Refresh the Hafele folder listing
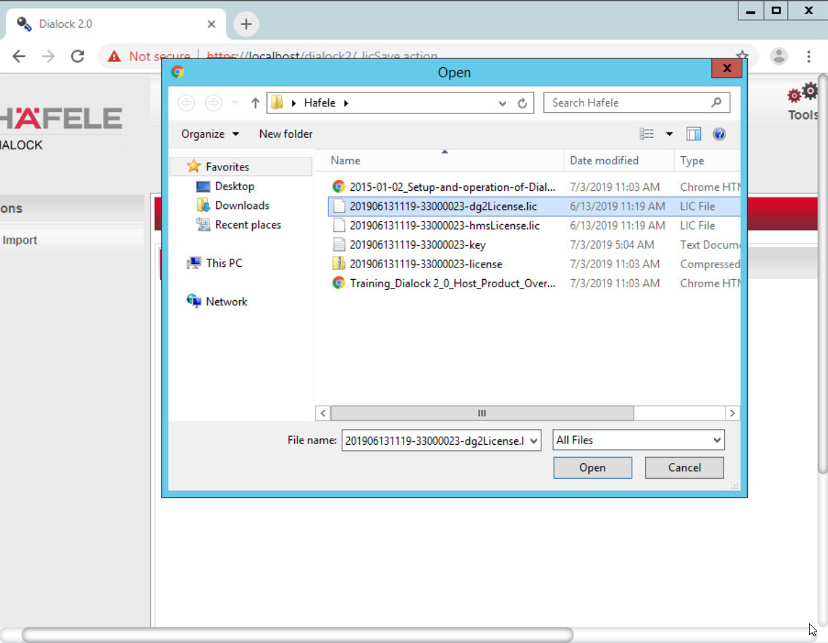Screen dimensions: 828x643 point(522,103)
